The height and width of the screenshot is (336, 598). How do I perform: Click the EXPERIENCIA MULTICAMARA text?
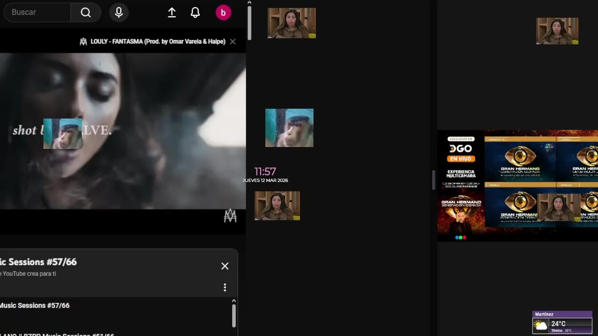(461, 174)
